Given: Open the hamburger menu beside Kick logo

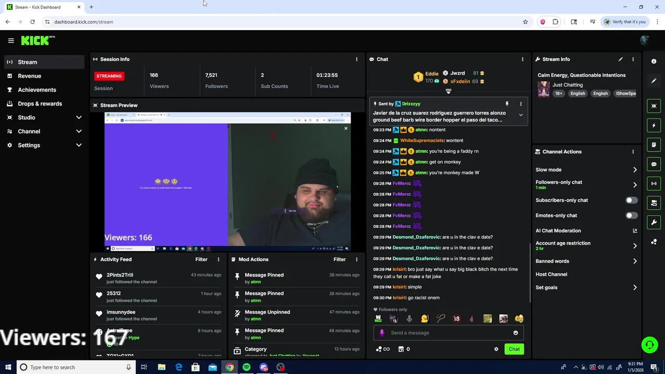Looking at the screenshot, I should [11, 41].
